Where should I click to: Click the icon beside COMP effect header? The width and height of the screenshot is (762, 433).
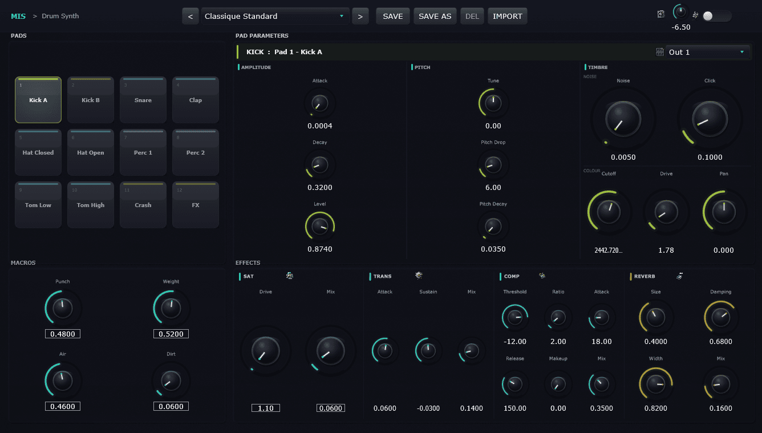[x=542, y=276]
